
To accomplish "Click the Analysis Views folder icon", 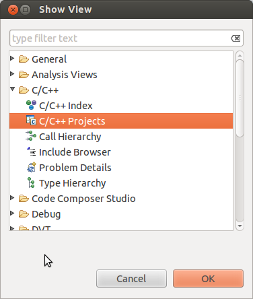I will (24, 75).
